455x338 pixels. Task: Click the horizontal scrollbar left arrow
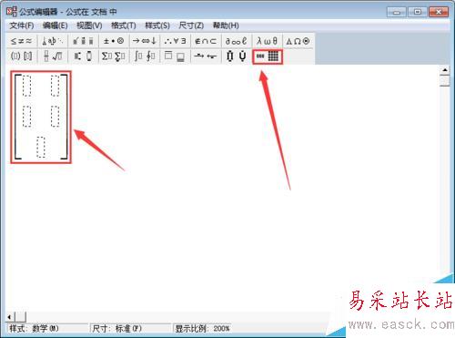[10, 317]
